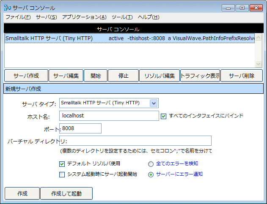This screenshot has height=204, width=267.
Task: Click the サーバ削除 delete server button
Action: pos(242,76)
